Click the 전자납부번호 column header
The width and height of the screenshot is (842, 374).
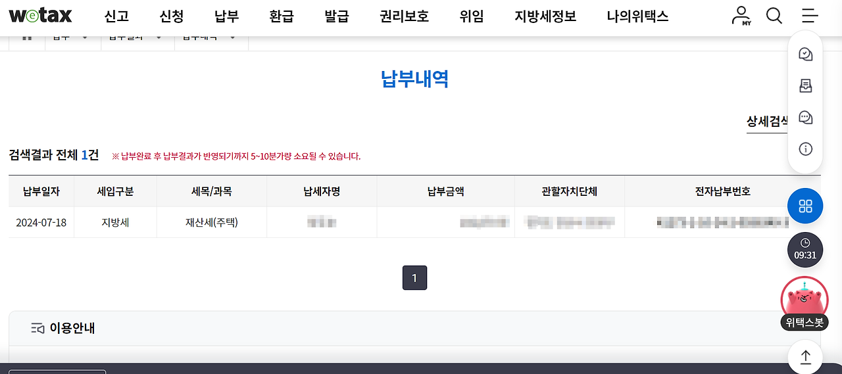point(722,191)
